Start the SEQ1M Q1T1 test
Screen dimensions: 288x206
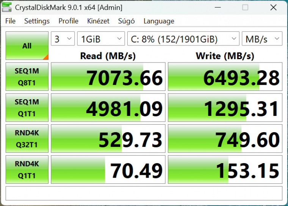27,108
